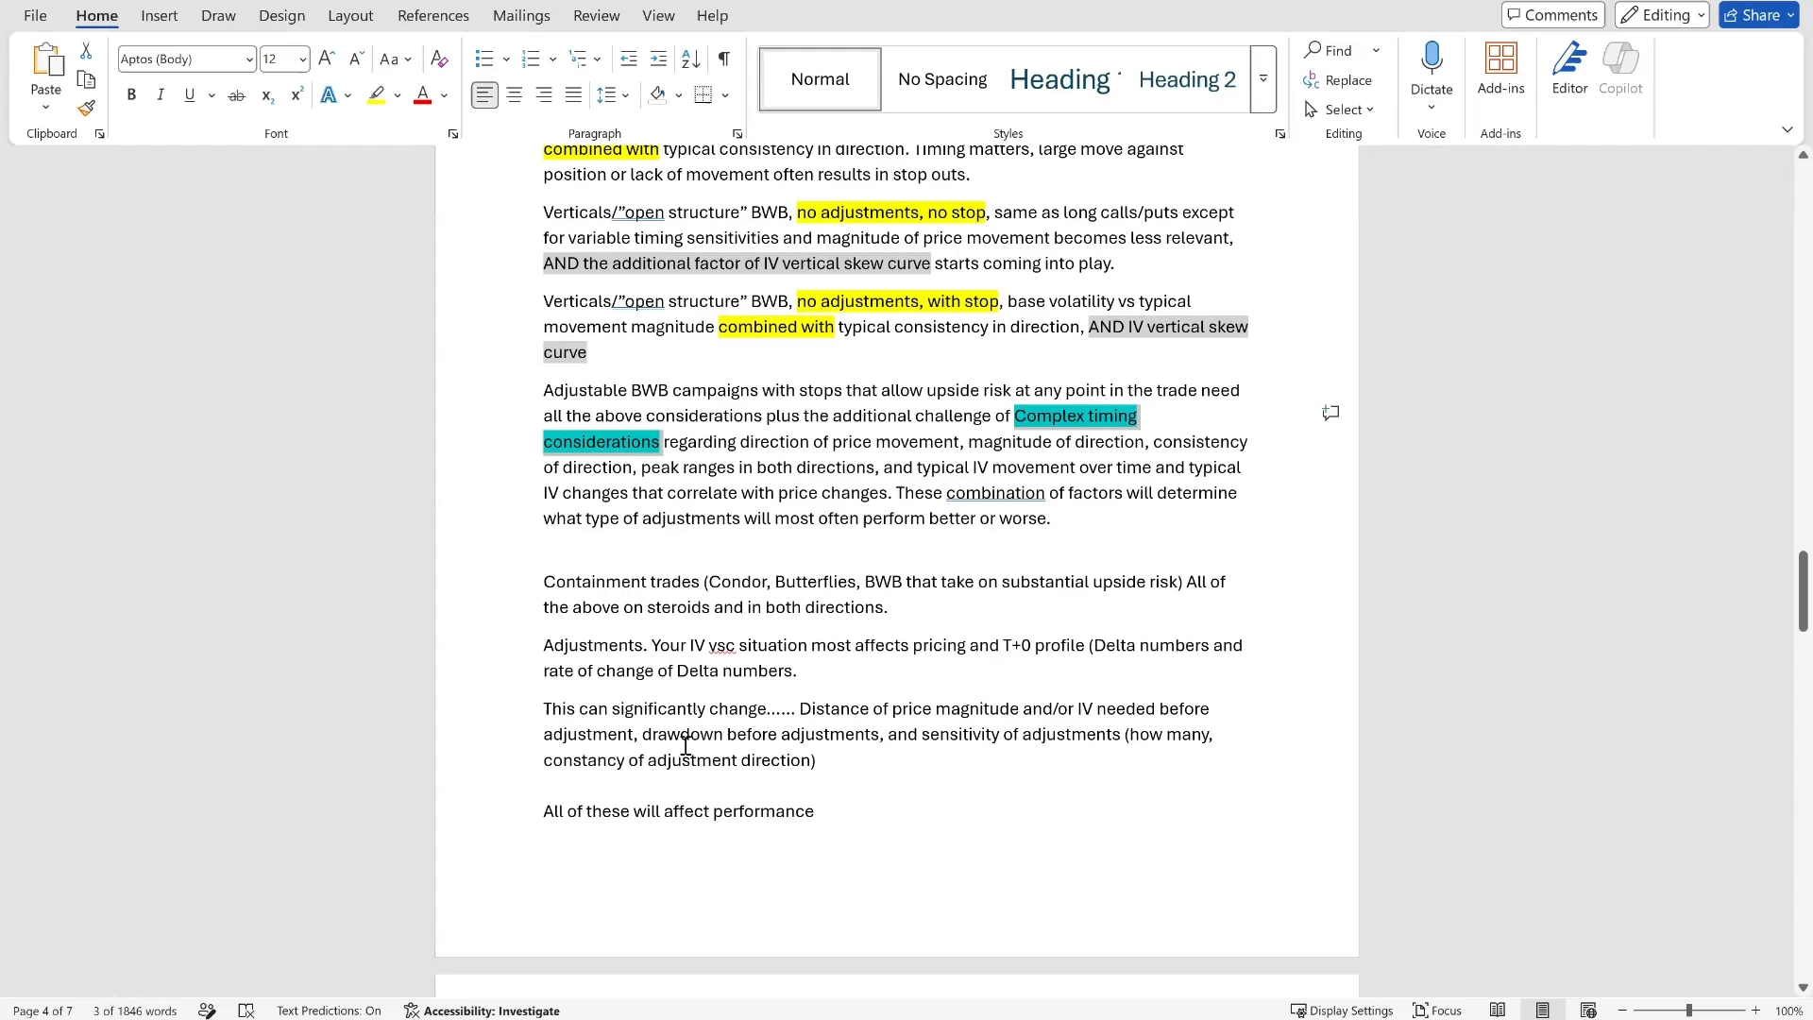
Task: Open line and paragraph spacing menu
Action: tap(613, 95)
